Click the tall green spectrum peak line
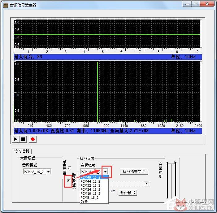The image size is (217, 213). (98, 92)
